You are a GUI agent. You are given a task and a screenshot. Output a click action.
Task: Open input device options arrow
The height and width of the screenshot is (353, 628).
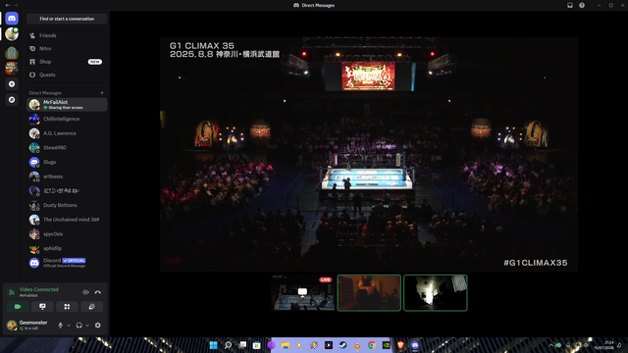[x=69, y=326]
